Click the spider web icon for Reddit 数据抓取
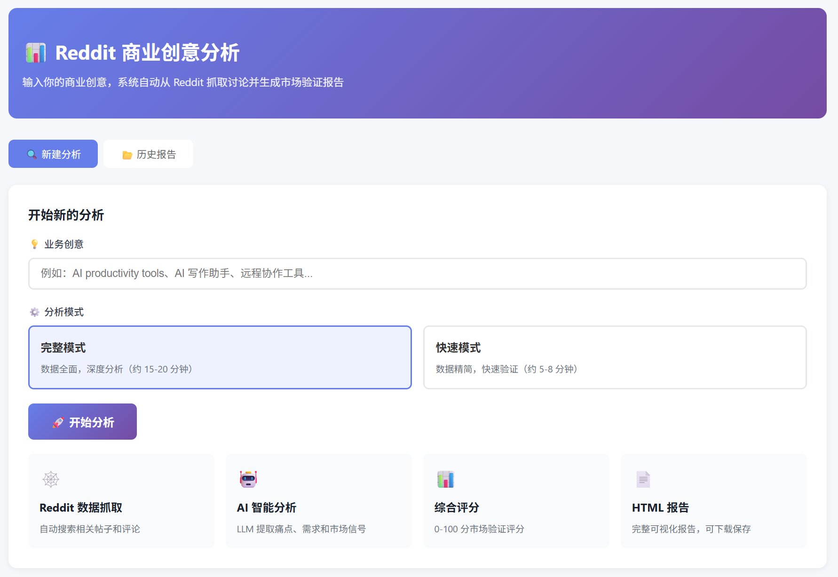The width and height of the screenshot is (838, 577). click(51, 479)
